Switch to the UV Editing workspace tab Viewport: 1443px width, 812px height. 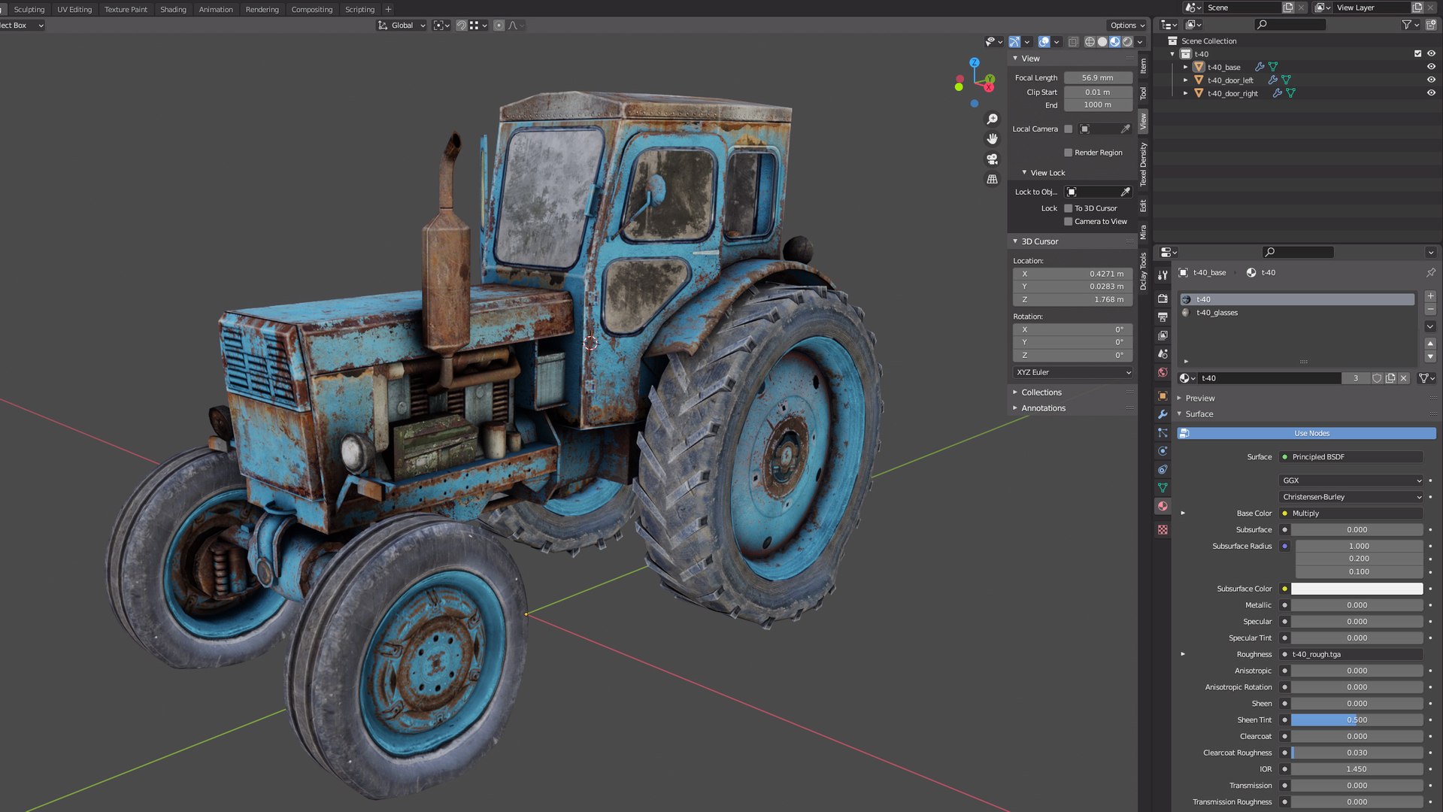pos(74,10)
